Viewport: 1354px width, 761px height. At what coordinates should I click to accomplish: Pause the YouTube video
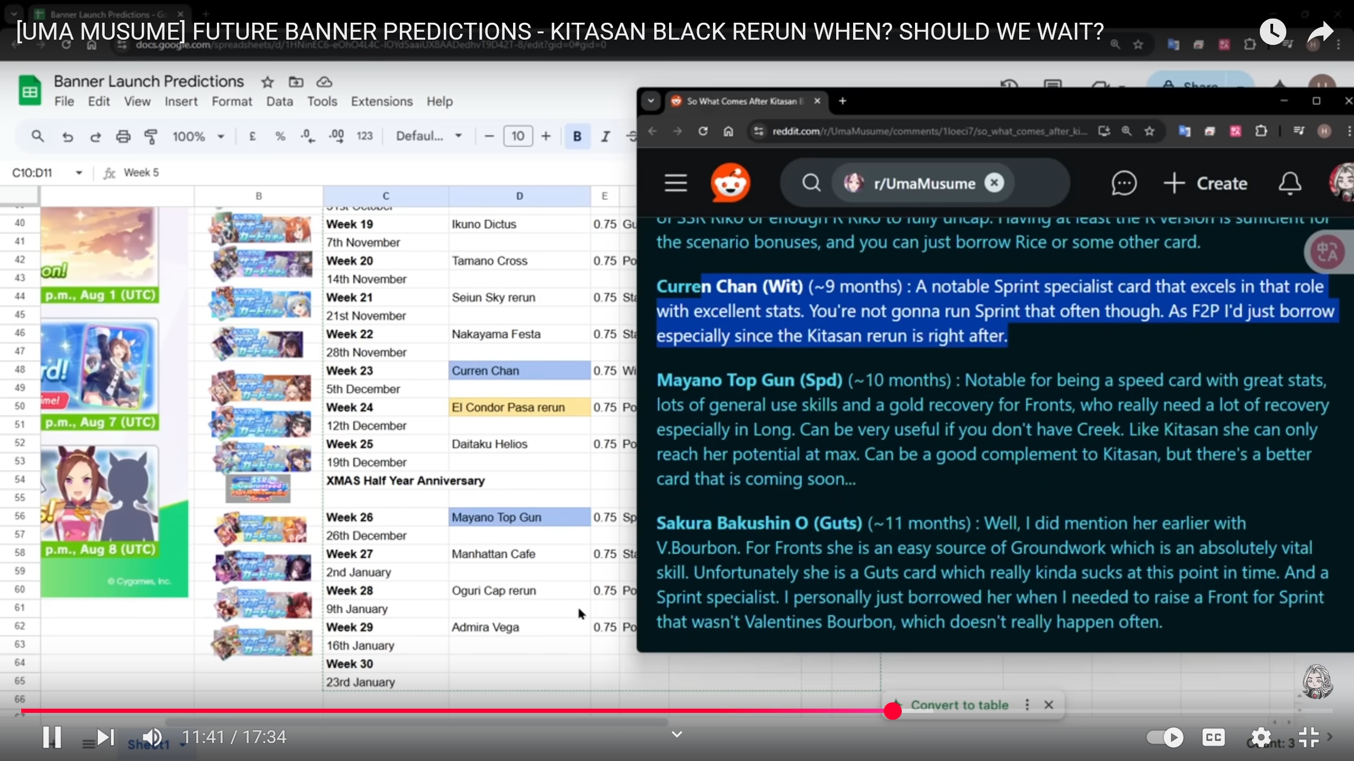(x=52, y=737)
